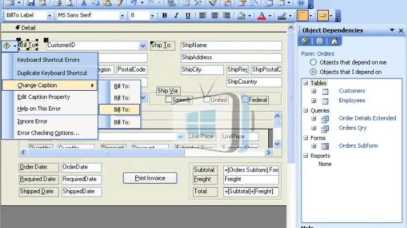Apply Line/Border Color pen
The height and width of the screenshot is (228, 407).
click(x=282, y=16)
